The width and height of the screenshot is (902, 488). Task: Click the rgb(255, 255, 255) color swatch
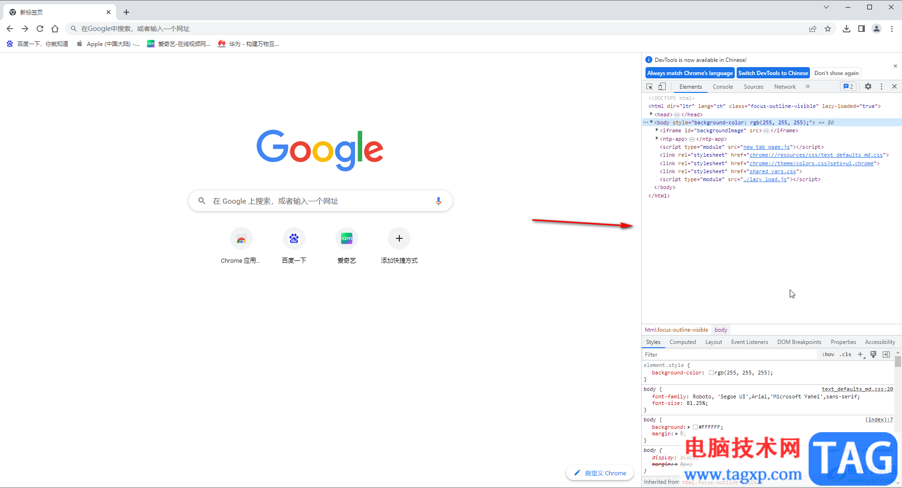[x=711, y=373]
